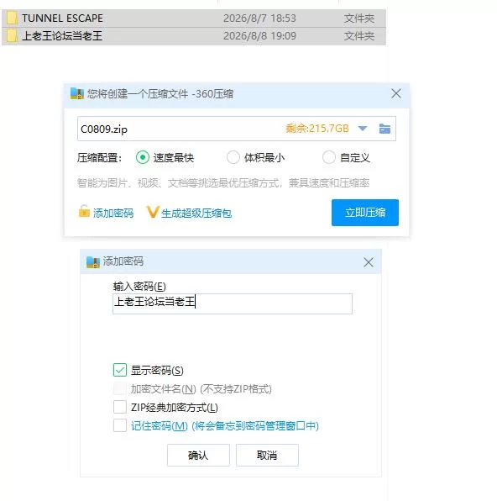Click the 输入密码 text field
This screenshot has height=501, width=497.
coord(233,303)
